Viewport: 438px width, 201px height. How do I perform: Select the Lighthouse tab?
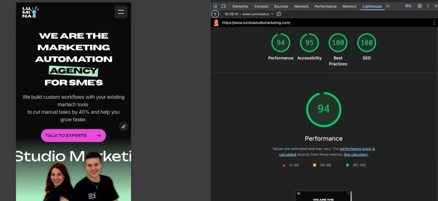(372, 6)
